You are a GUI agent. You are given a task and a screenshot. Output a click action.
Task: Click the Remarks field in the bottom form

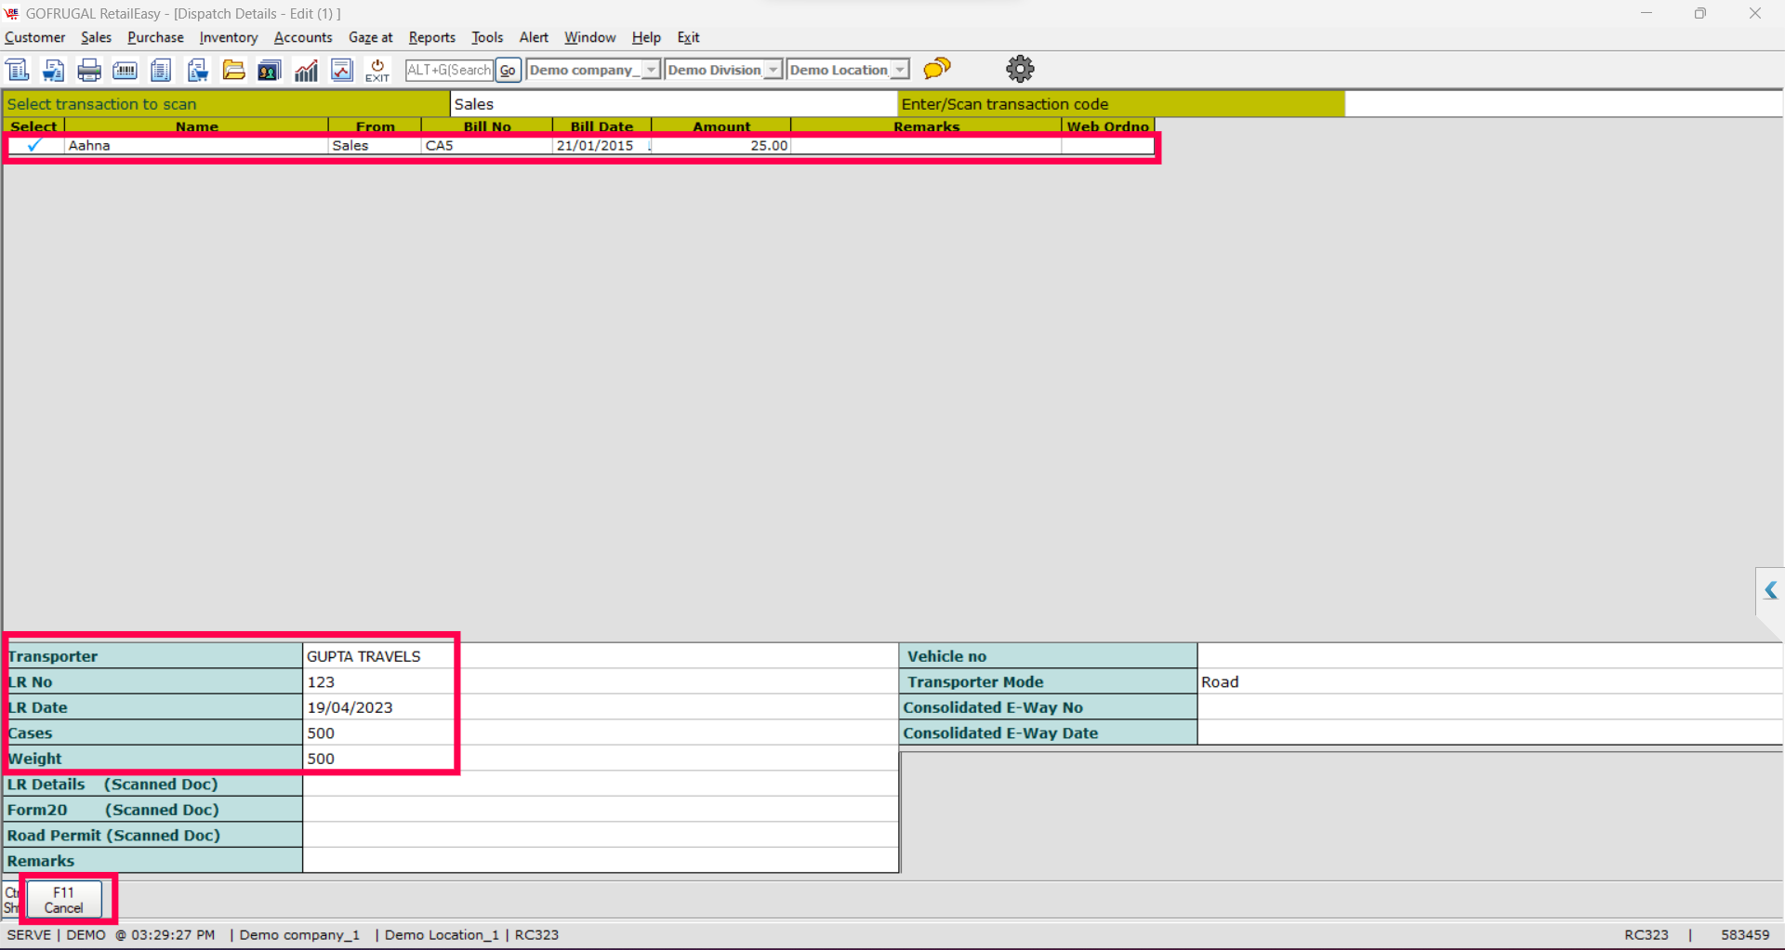tap(601, 861)
